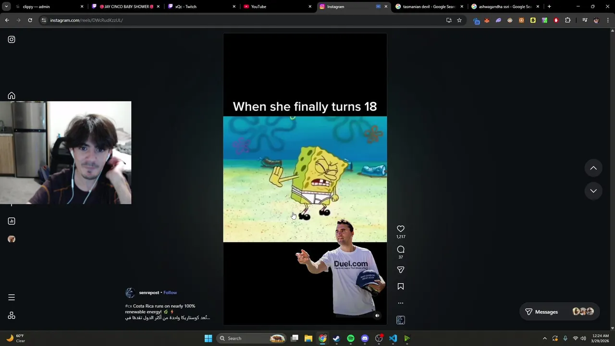Open the purple-green square extension icon
This screenshot has width=615, height=346.
pos(544,20)
